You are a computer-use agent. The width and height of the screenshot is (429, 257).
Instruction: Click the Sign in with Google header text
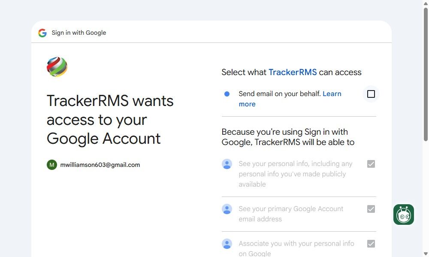pyautogui.click(x=79, y=33)
